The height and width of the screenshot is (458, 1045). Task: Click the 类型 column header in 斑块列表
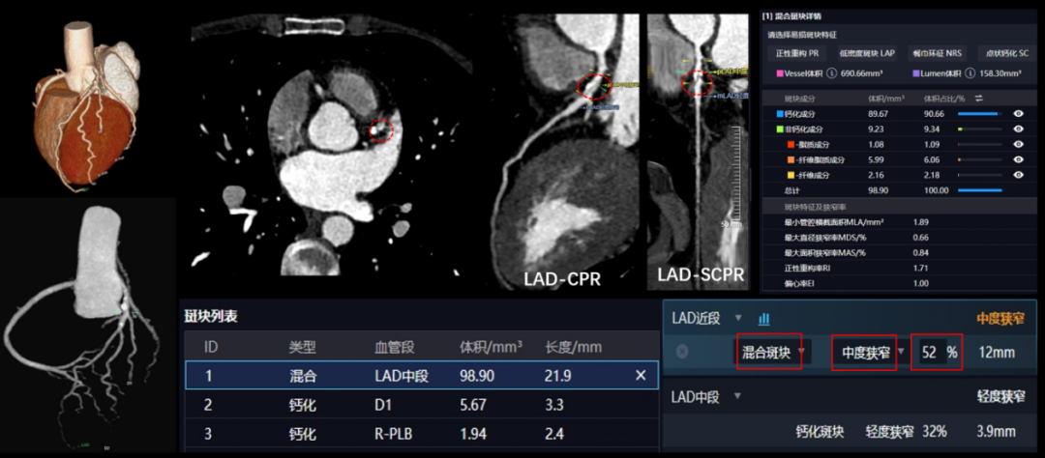(x=302, y=347)
